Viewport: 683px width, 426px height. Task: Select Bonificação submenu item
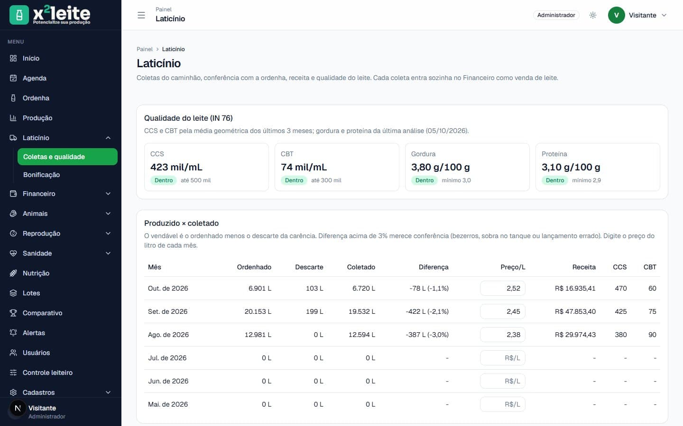click(x=41, y=175)
